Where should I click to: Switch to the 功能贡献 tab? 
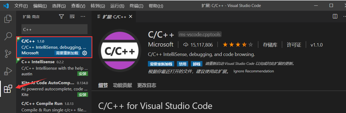[122, 85]
